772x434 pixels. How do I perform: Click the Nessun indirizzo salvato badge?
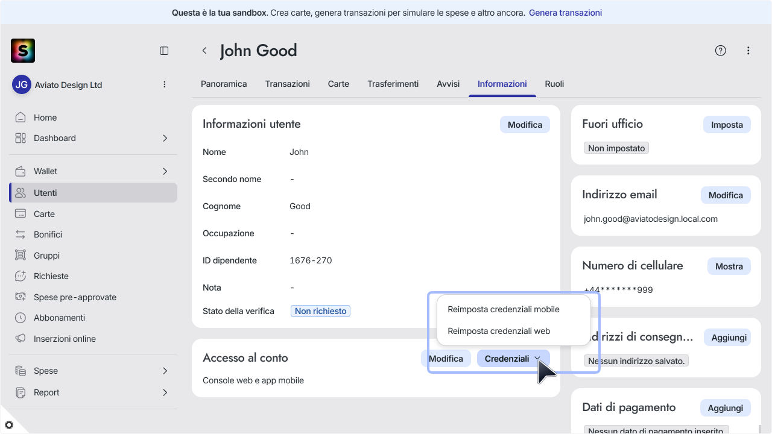(x=636, y=361)
